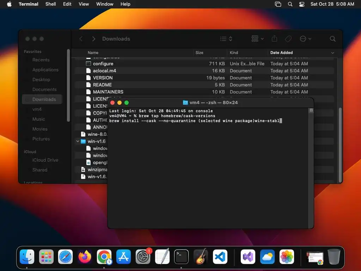361x271 pixels.
Task: Open the View menu
Action: [84, 4]
